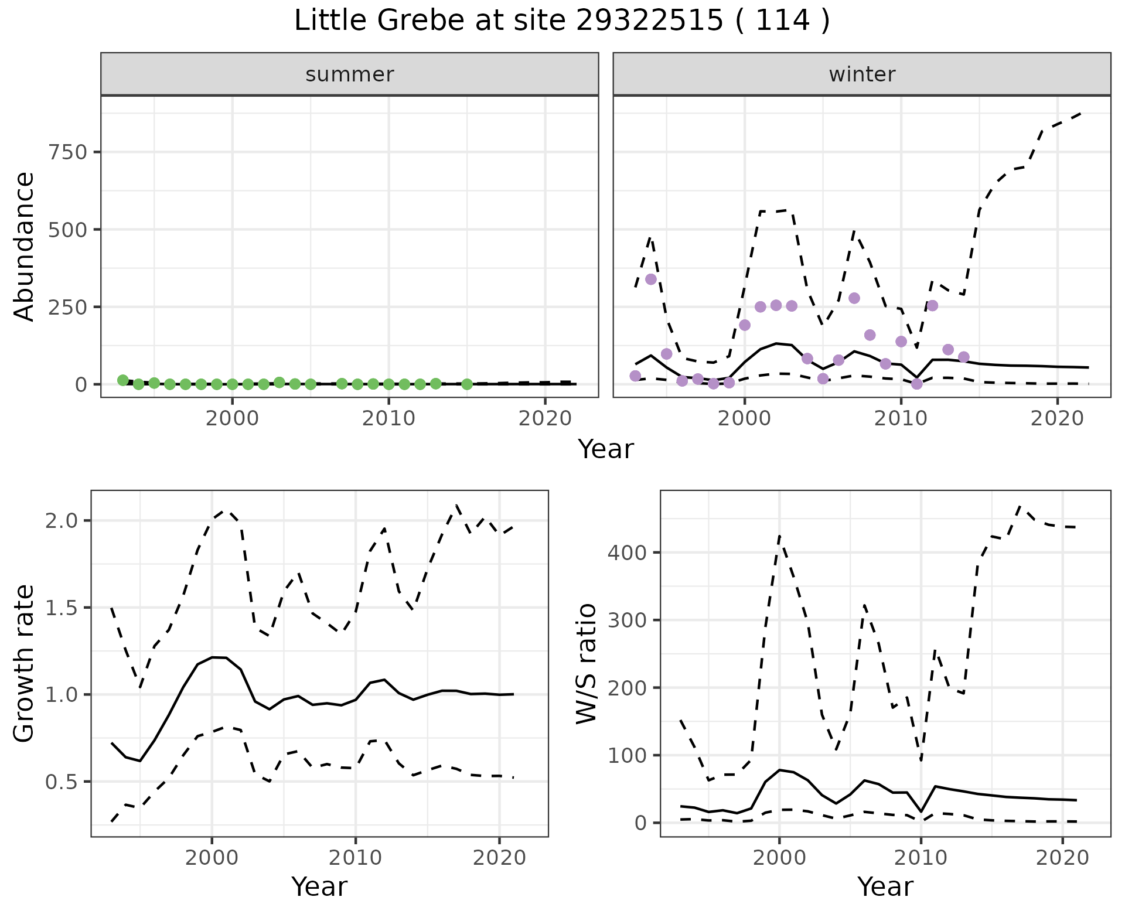Click the winter facet header
This screenshot has width=1125, height=914.
[861, 74]
